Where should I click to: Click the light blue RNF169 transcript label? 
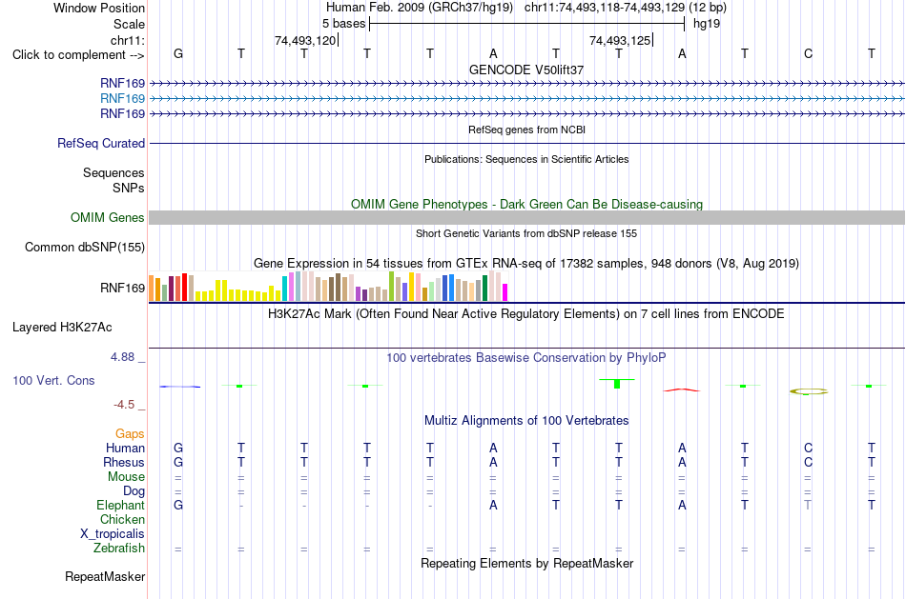(122, 99)
